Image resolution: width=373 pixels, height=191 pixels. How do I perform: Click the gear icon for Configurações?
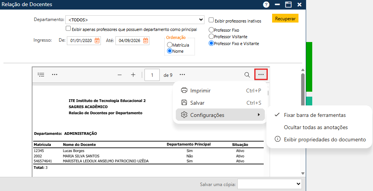pyautogui.click(x=184, y=115)
